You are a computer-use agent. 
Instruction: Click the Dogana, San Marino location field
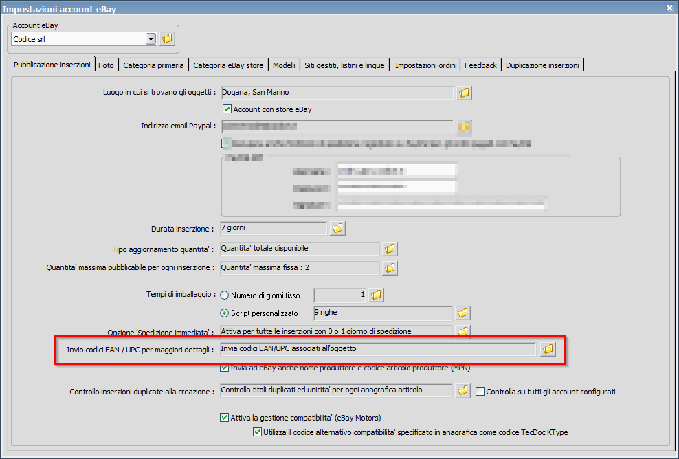coord(337,93)
